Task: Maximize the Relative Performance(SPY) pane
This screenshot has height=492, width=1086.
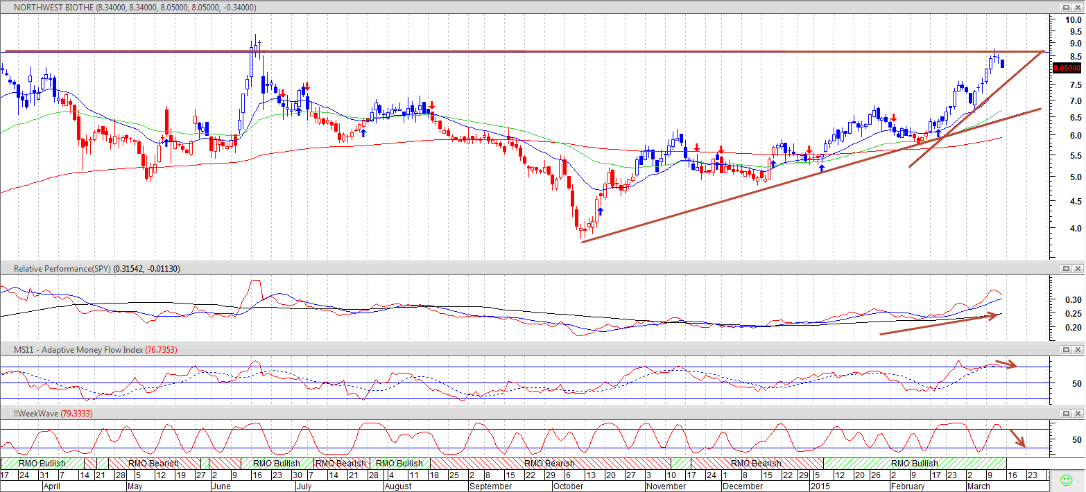Action: 1066,268
